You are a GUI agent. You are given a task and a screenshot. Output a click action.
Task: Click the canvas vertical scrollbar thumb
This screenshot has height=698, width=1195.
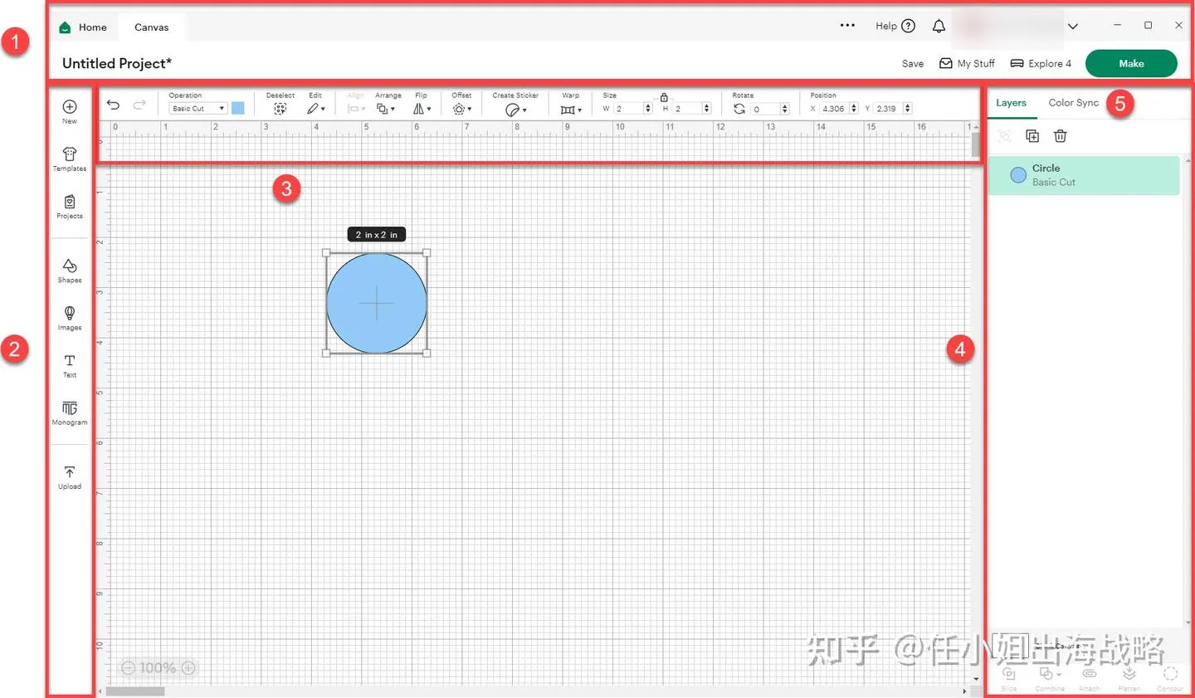pos(976,144)
